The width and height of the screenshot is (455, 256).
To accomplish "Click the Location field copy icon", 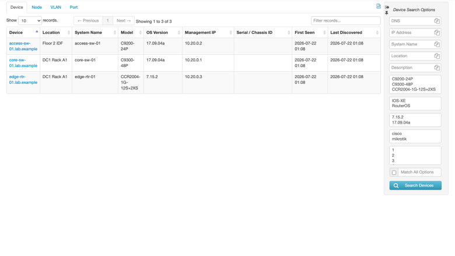I will coord(437,56).
